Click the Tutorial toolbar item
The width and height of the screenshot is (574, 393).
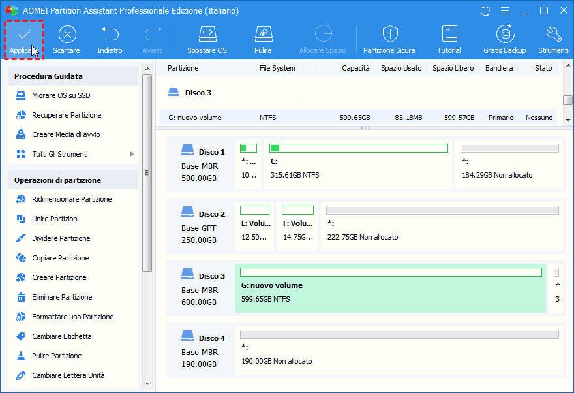pyautogui.click(x=449, y=37)
